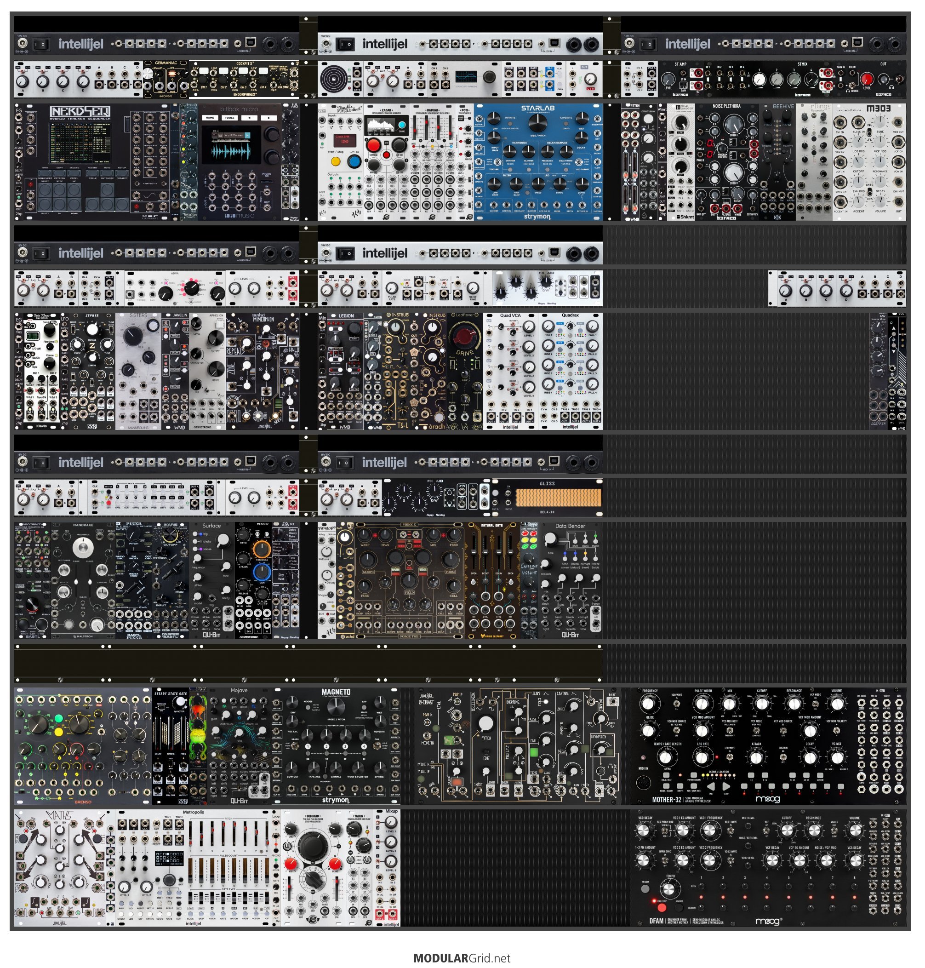Image resolution: width=925 pixels, height=968 pixels.
Task: Click the HOME button on bitbox micro
Action: coord(211,118)
